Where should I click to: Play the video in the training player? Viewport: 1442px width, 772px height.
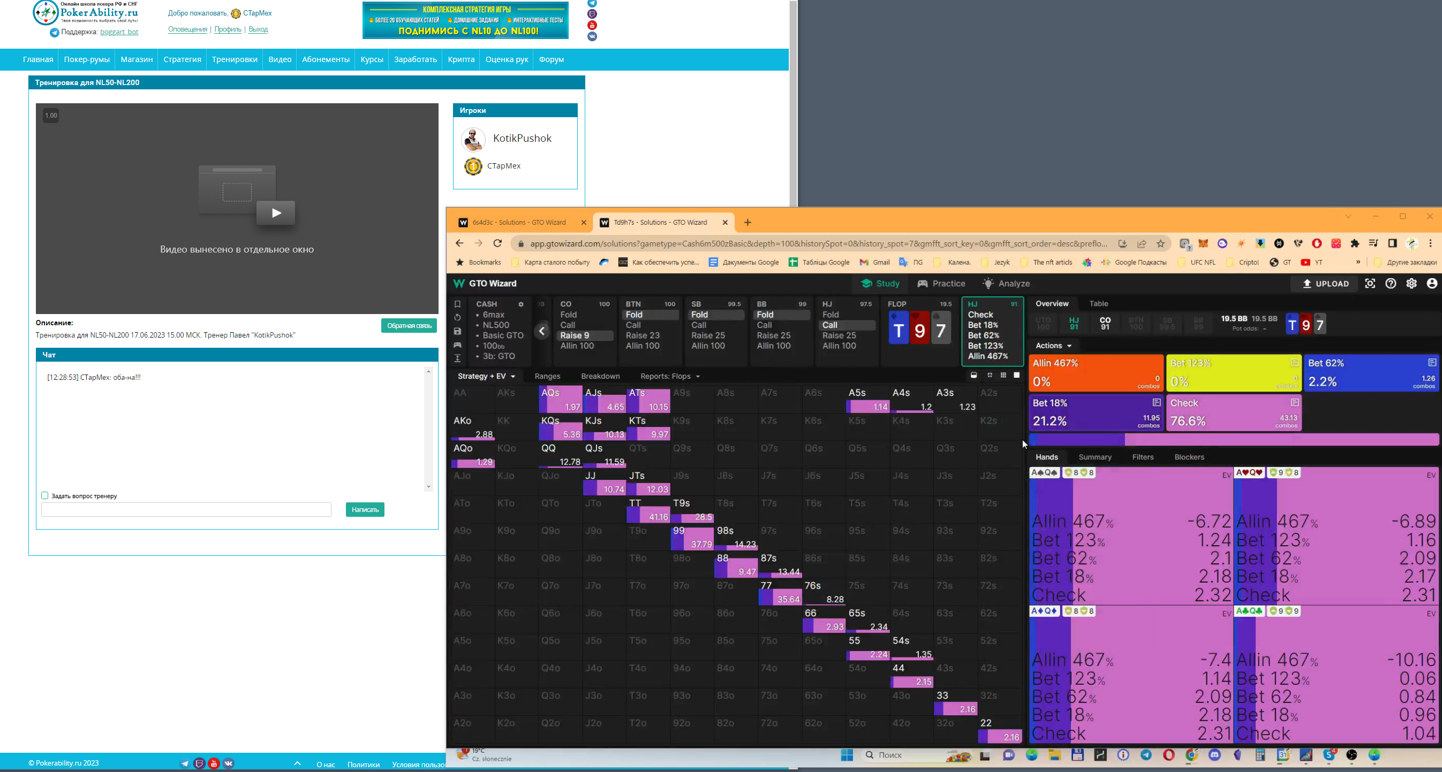276,212
